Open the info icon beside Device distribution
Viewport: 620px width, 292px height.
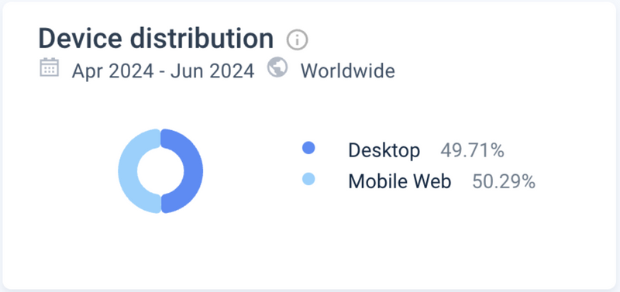pyautogui.click(x=297, y=40)
